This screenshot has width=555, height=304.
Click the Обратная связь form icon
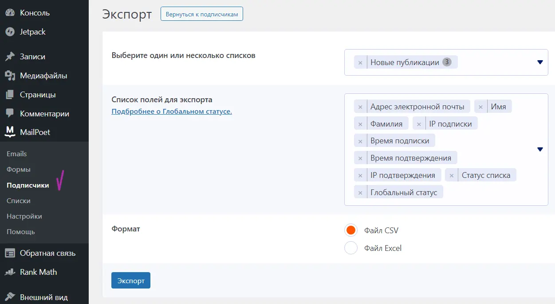coord(10,253)
